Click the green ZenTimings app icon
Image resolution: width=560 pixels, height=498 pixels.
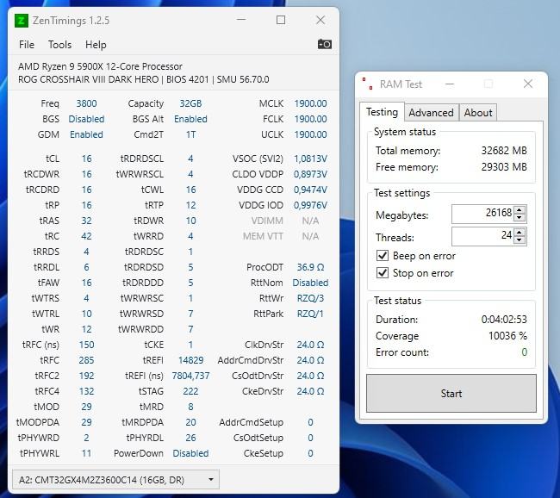click(x=22, y=21)
